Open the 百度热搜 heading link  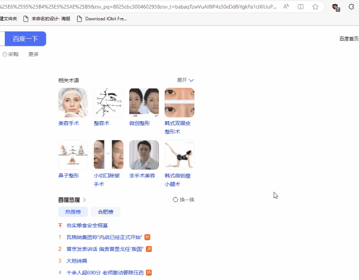tap(69, 200)
